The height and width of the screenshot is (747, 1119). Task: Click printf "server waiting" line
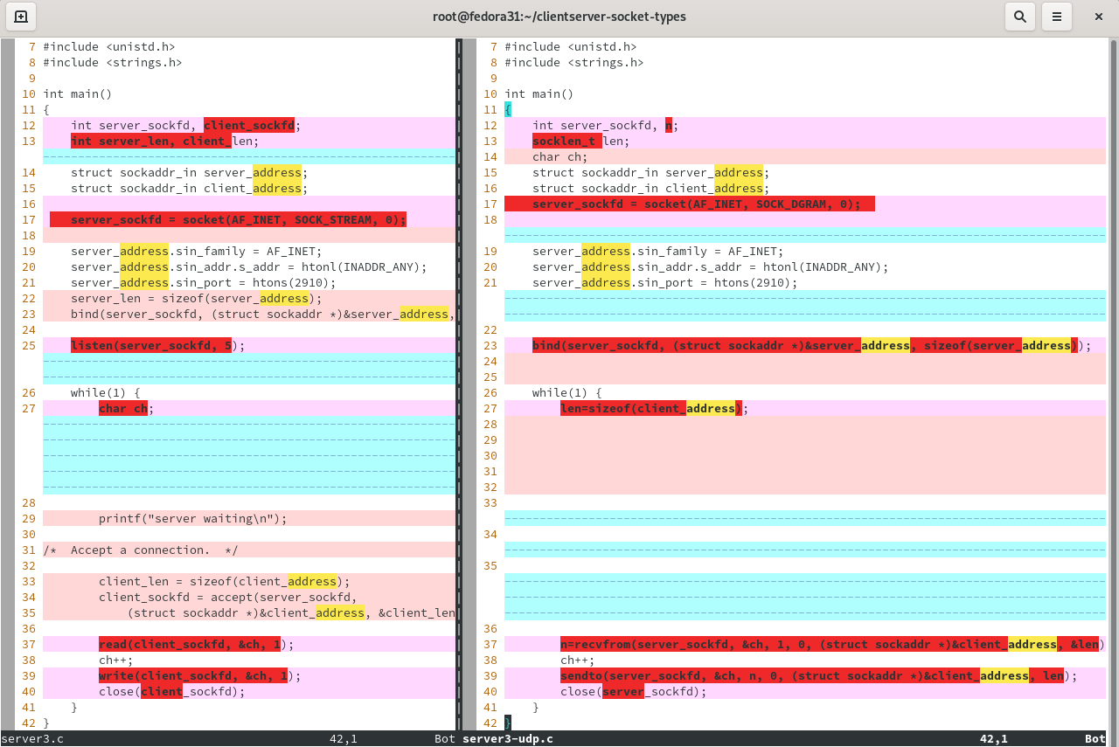(192, 519)
